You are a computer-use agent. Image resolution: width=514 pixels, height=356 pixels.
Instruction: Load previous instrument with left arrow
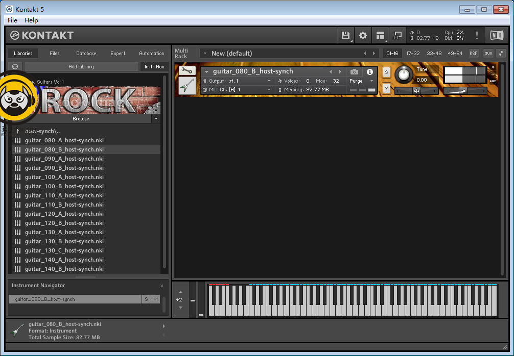pos(331,71)
